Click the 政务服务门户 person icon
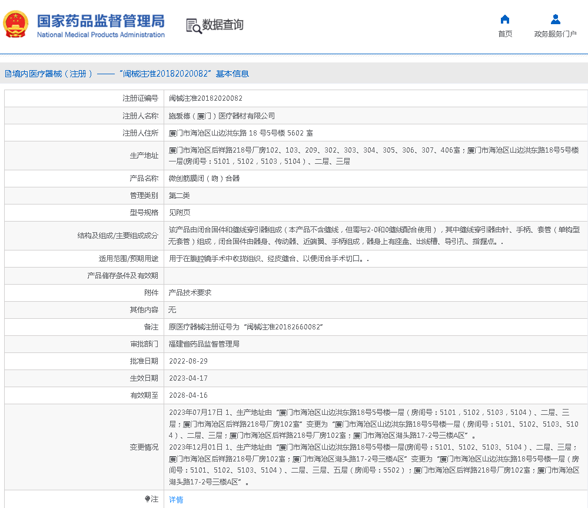Viewport: 588px width, 508px height. click(555, 19)
